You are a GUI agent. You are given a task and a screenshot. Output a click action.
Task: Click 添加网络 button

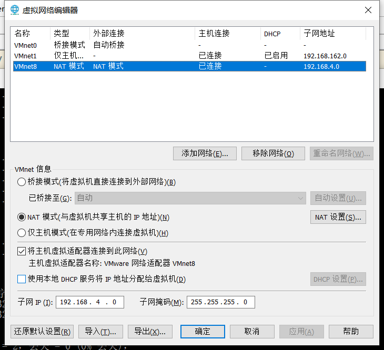pyautogui.click(x=205, y=153)
